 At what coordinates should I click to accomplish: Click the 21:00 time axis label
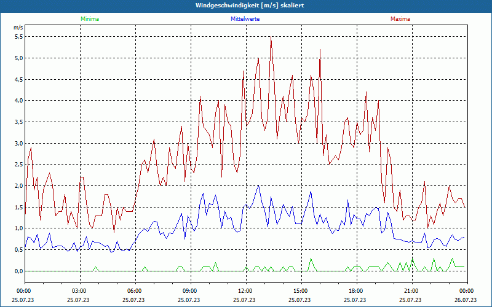click(411, 291)
